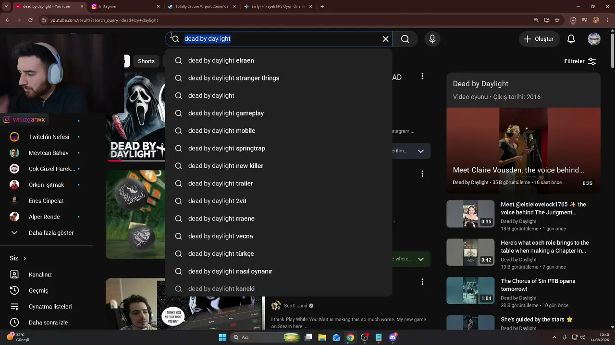Image resolution: width=615 pixels, height=345 pixels.
Task: Play 'Meet Claire Vousden' featured video
Action: tap(523, 150)
